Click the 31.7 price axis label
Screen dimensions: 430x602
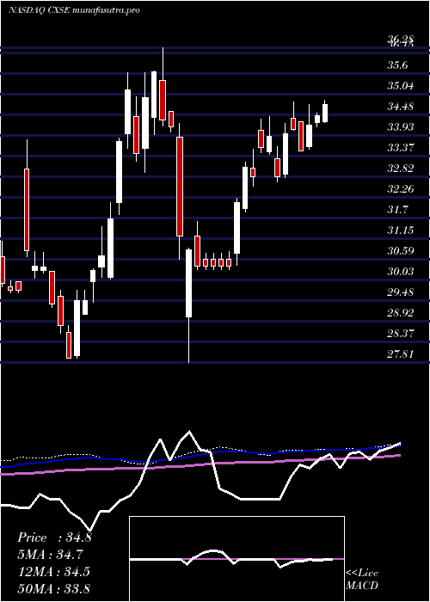pos(397,210)
